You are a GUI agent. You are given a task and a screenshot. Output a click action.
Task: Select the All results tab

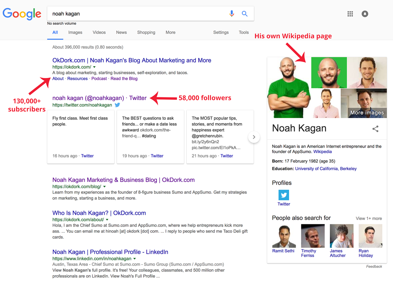click(55, 32)
